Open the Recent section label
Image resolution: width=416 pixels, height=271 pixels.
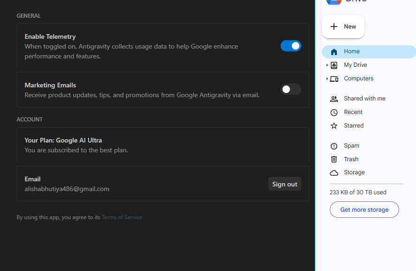coord(353,112)
